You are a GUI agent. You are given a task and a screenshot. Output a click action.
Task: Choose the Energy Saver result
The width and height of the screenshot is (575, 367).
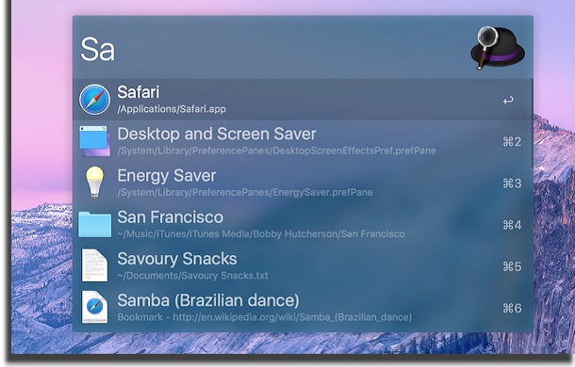(x=303, y=183)
